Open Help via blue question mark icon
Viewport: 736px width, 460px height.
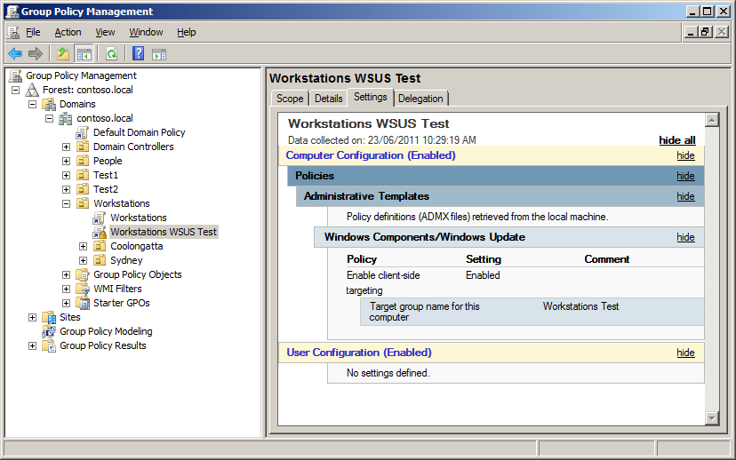(x=139, y=53)
